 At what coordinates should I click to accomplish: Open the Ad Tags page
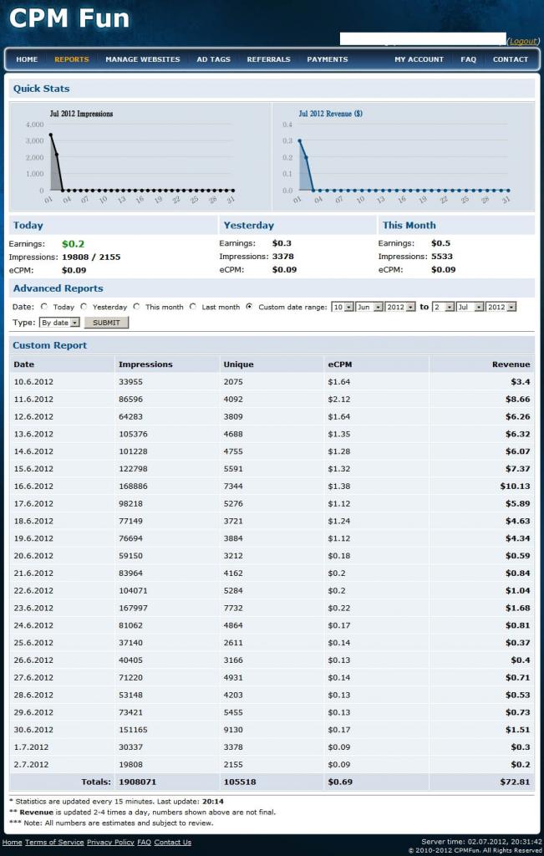coord(213,59)
